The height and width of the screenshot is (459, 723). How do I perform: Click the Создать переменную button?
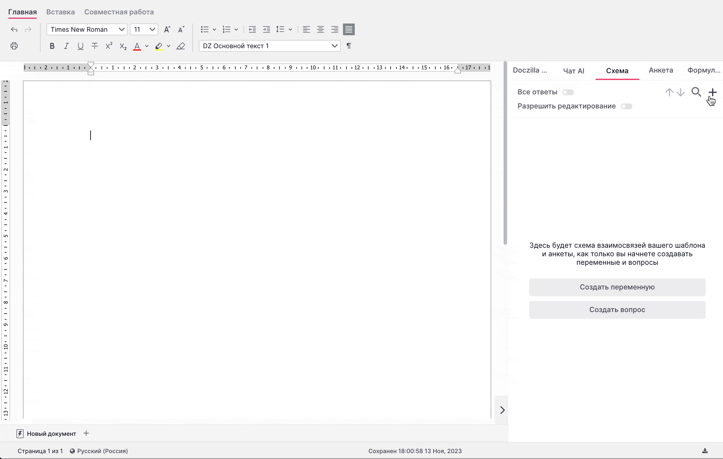pyautogui.click(x=617, y=287)
